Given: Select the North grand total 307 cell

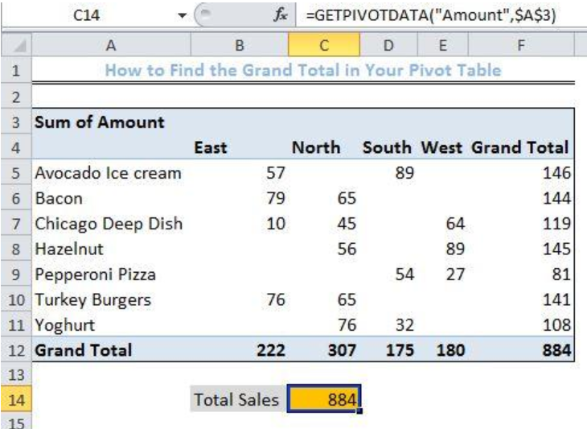Looking at the screenshot, I should click(x=324, y=349).
